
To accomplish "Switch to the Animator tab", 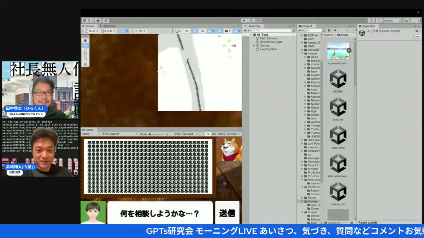I will [107, 26].
